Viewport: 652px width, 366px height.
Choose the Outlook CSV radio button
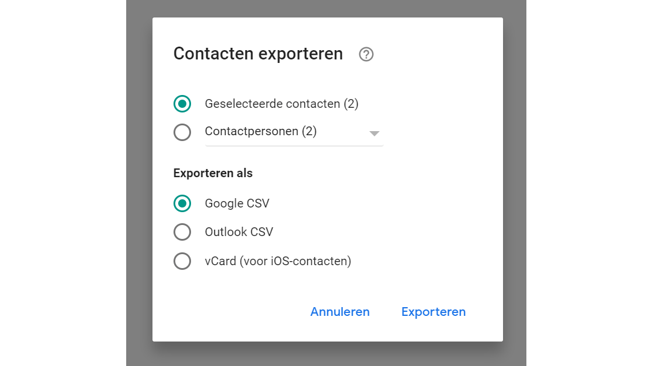tap(182, 232)
